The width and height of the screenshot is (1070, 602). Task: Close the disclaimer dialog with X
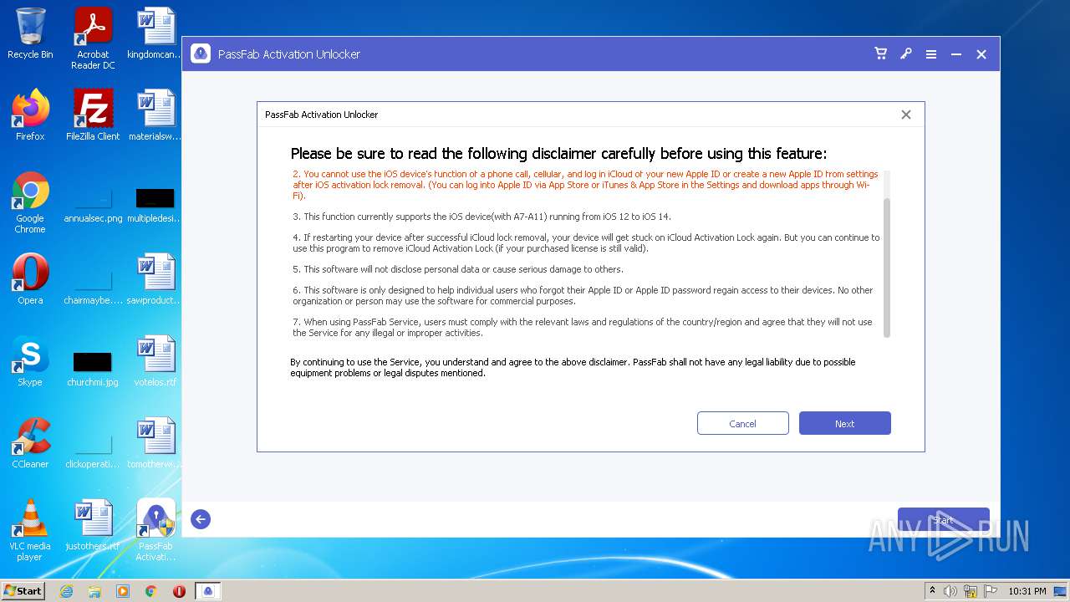click(x=906, y=115)
